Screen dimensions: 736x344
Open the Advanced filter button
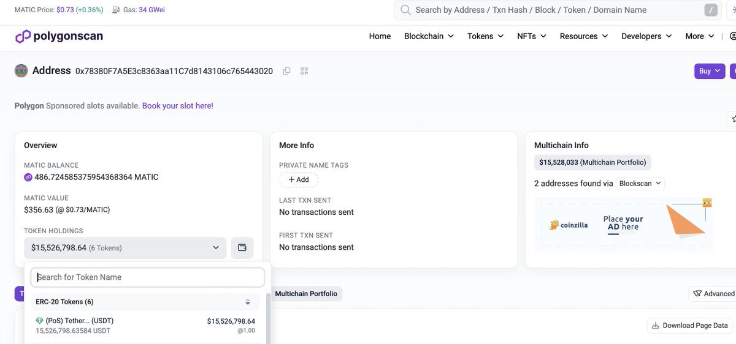(x=713, y=294)
